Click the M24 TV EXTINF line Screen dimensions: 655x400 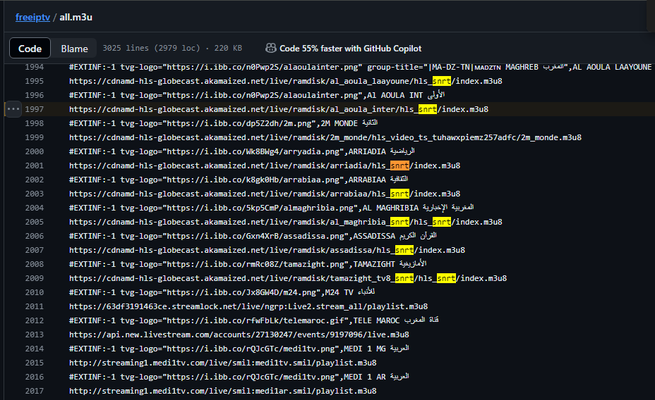222,292
